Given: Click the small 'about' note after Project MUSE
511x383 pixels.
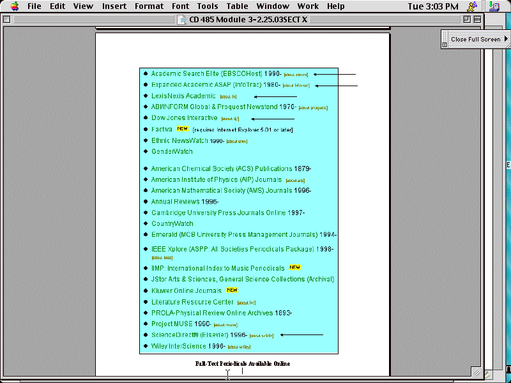Looking at the screenshot, I should pos(225,325).
